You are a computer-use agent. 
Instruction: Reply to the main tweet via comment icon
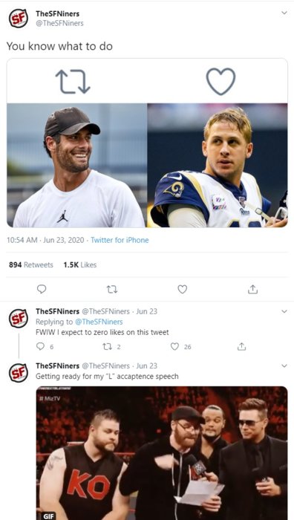coord(42,289)
